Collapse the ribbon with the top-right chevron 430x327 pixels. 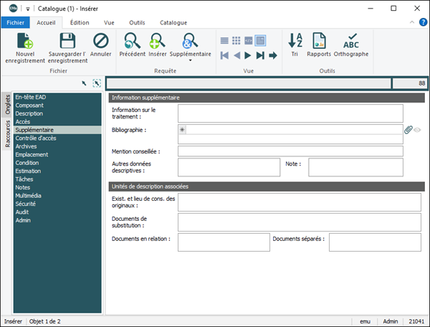pyautogui.click(x=412, y=22)
